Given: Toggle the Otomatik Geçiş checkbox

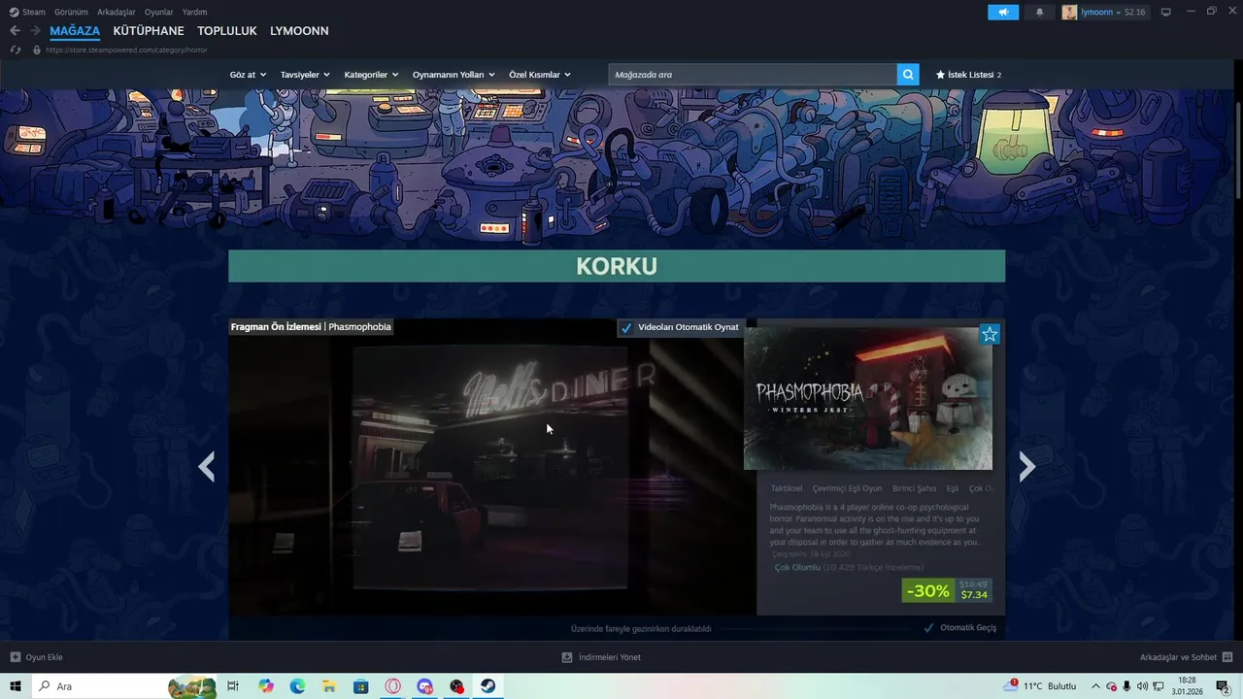Looking at the screenshot, I should (x=929, y=628).
